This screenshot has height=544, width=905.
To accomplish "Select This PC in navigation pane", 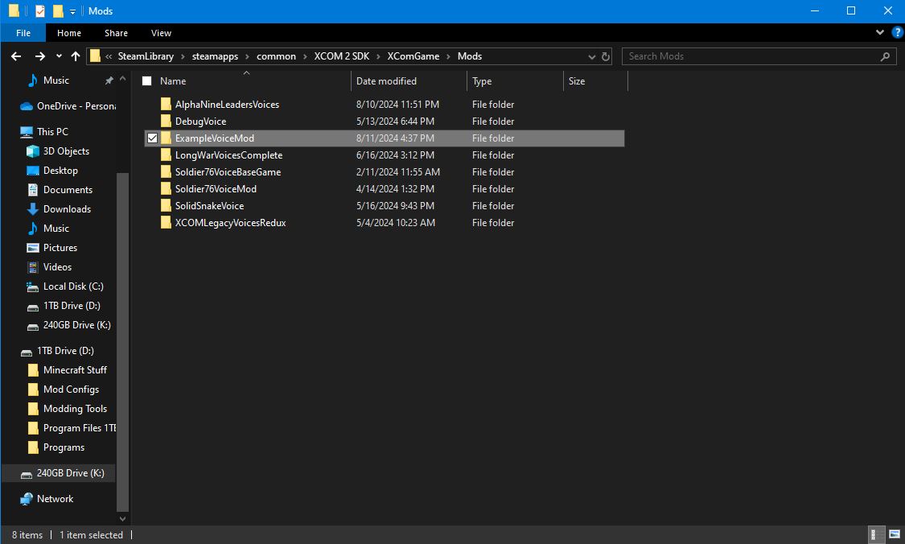I will click(52, 132).
